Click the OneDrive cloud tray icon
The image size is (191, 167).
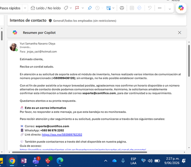[114, 161]
